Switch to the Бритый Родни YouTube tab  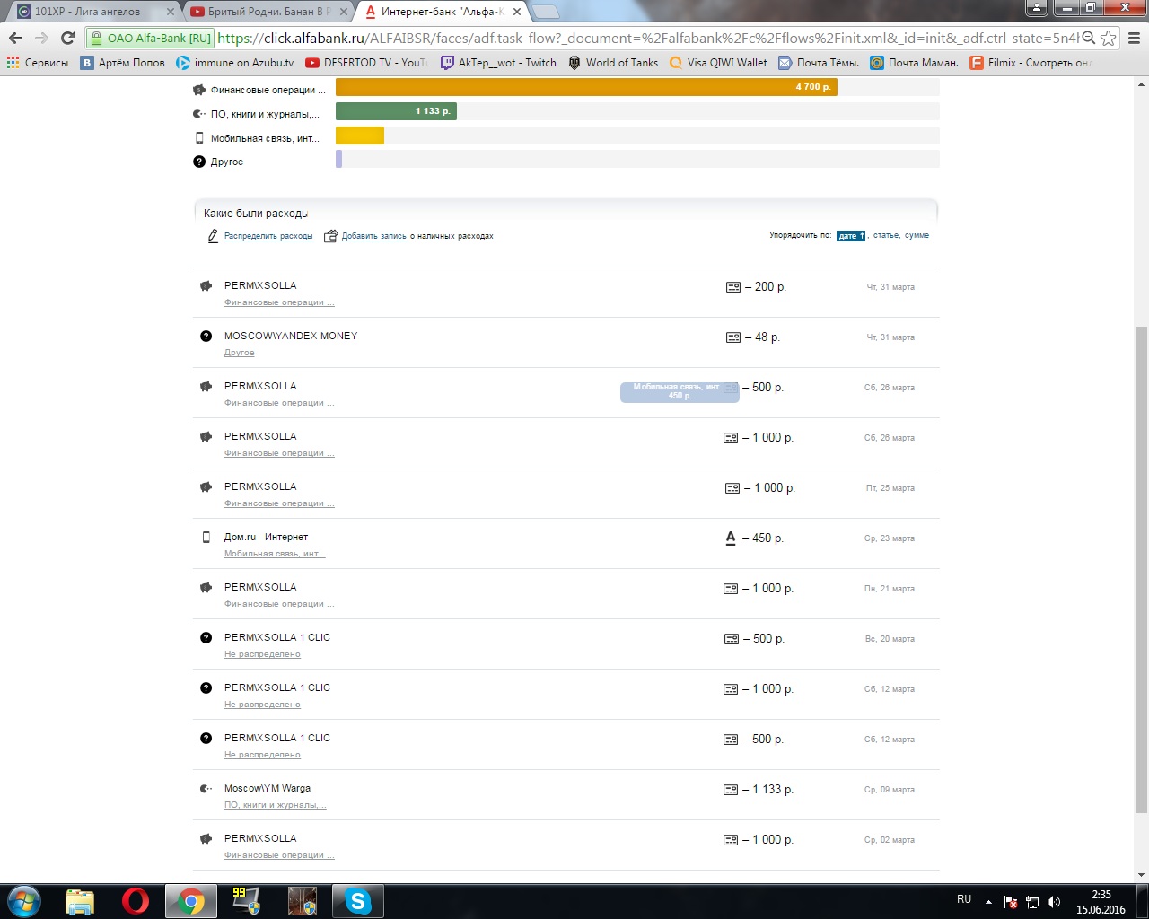269,12
